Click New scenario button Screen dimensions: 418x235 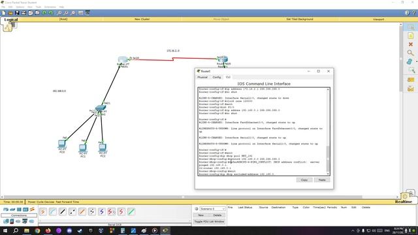click(201, 215)
